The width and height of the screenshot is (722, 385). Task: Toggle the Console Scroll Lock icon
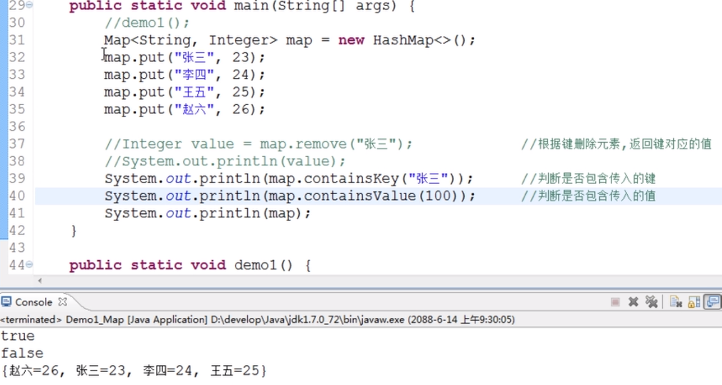point(694,302)
